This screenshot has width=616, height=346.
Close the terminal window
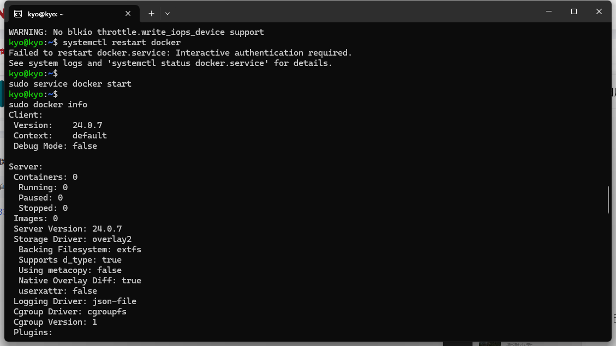click(x=599, y=11)
